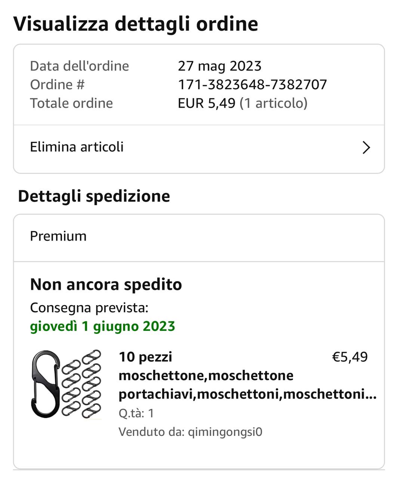Tap the Consegna prevista label
This screenshot has height=478, width=398.
89,308
